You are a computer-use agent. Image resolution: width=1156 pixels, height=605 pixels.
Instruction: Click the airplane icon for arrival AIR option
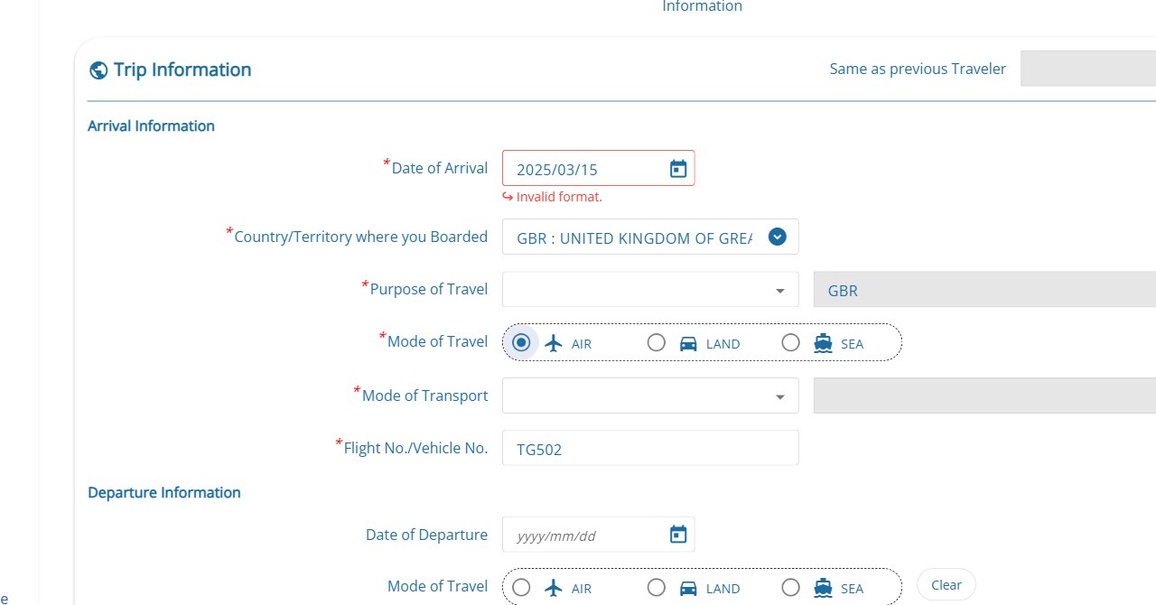(x=554, y=343)
